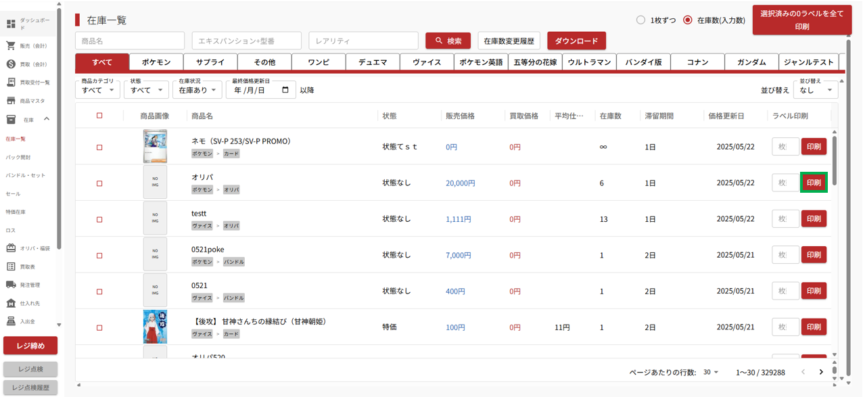The width and height of the screenshot is (865, 397).
Task: Open the 商品カテゴリ dropdown
Action: (97, 89)
